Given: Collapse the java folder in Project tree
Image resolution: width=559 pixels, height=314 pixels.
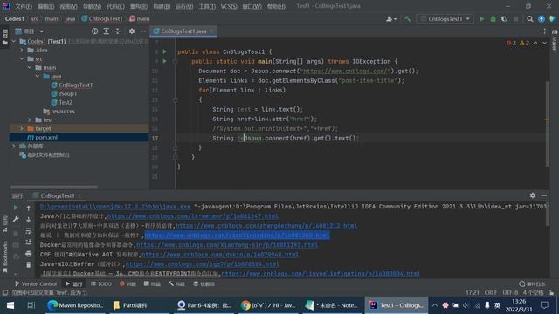Looking at the screenshot, I should click(x=38, y=76).
